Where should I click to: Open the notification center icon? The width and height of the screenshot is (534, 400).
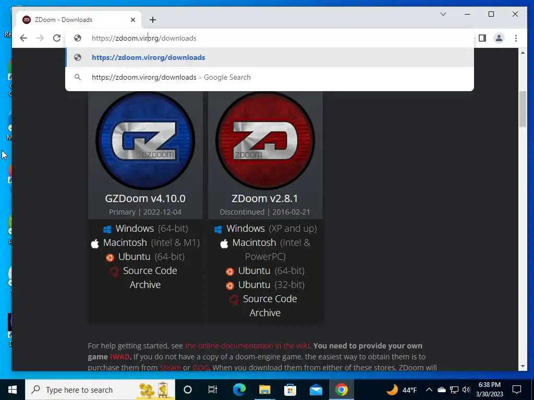[x=517, y=390]
